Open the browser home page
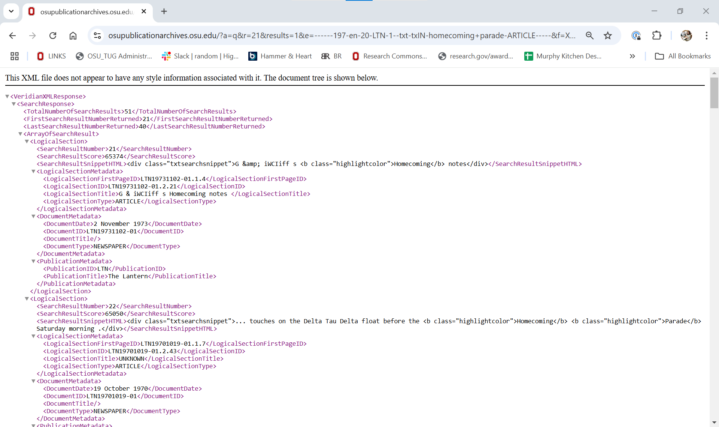 tap(73, 36)
